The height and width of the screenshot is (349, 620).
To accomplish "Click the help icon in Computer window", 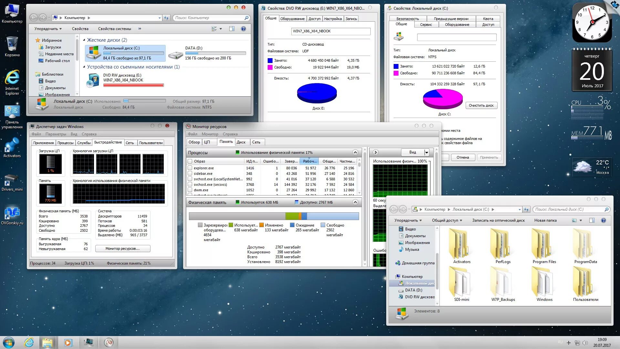I will coord(243,29).
